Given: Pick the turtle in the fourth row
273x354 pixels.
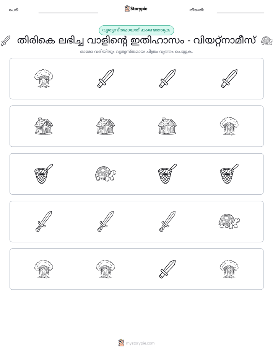Looking at the screenshot, I should pos(229,221).
